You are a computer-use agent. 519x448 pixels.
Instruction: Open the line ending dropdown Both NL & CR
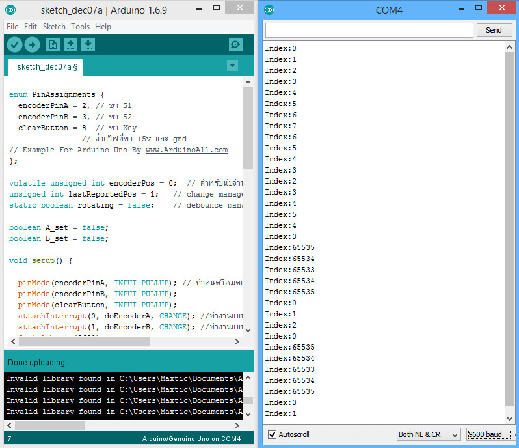tap(429, 434)
